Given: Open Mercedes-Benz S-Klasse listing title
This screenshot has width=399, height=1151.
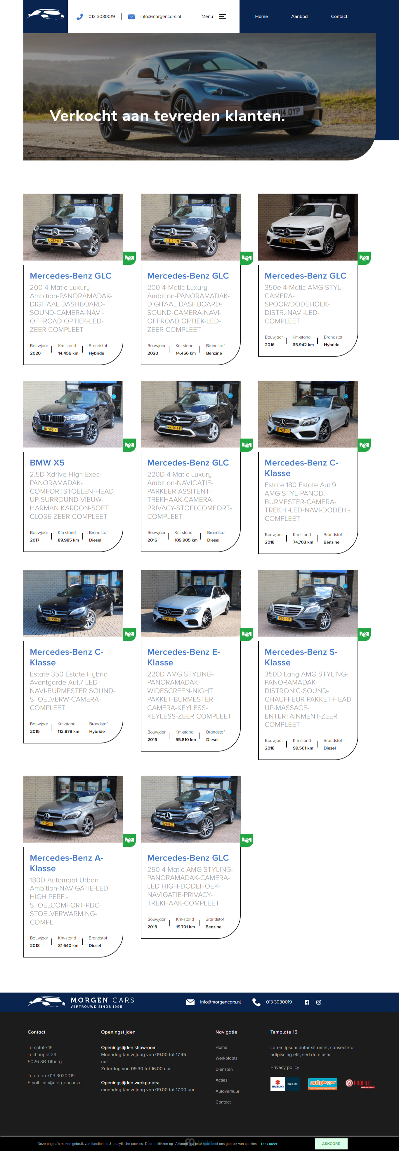Looking at the screenshot, I should 301,657.
